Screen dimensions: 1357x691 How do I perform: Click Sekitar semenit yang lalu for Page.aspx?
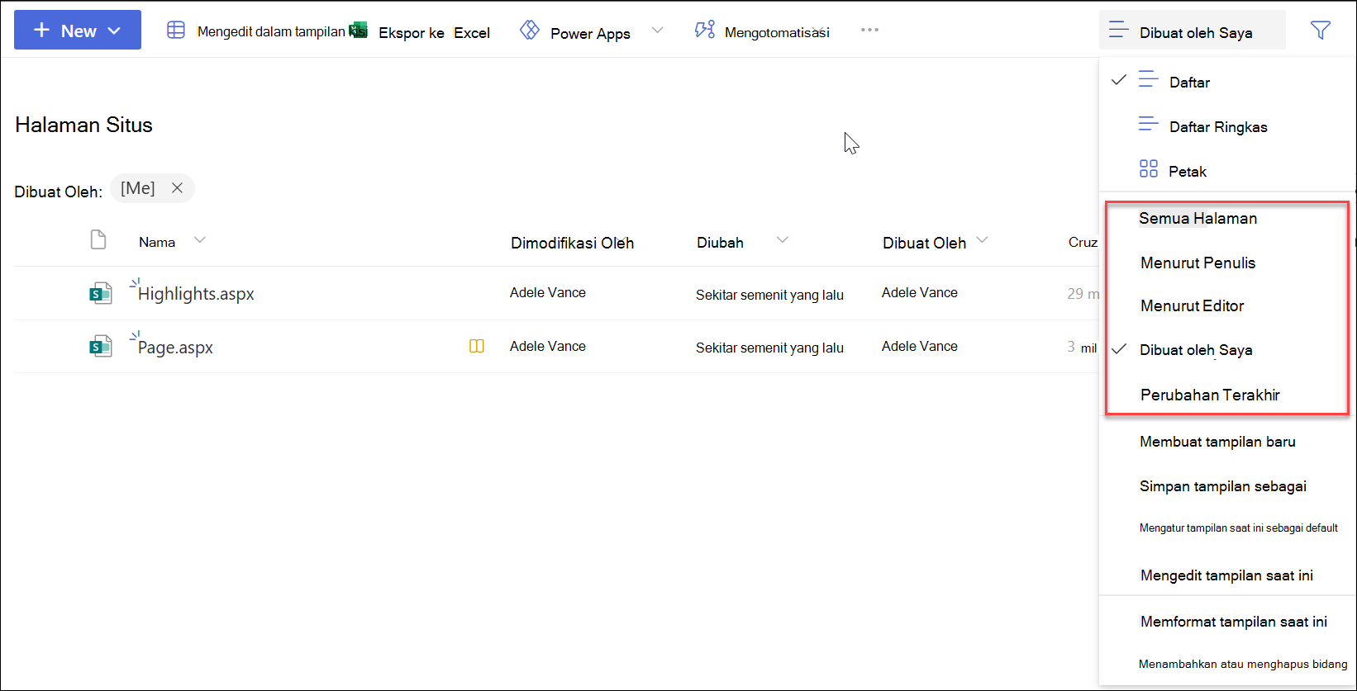point(769,348)
